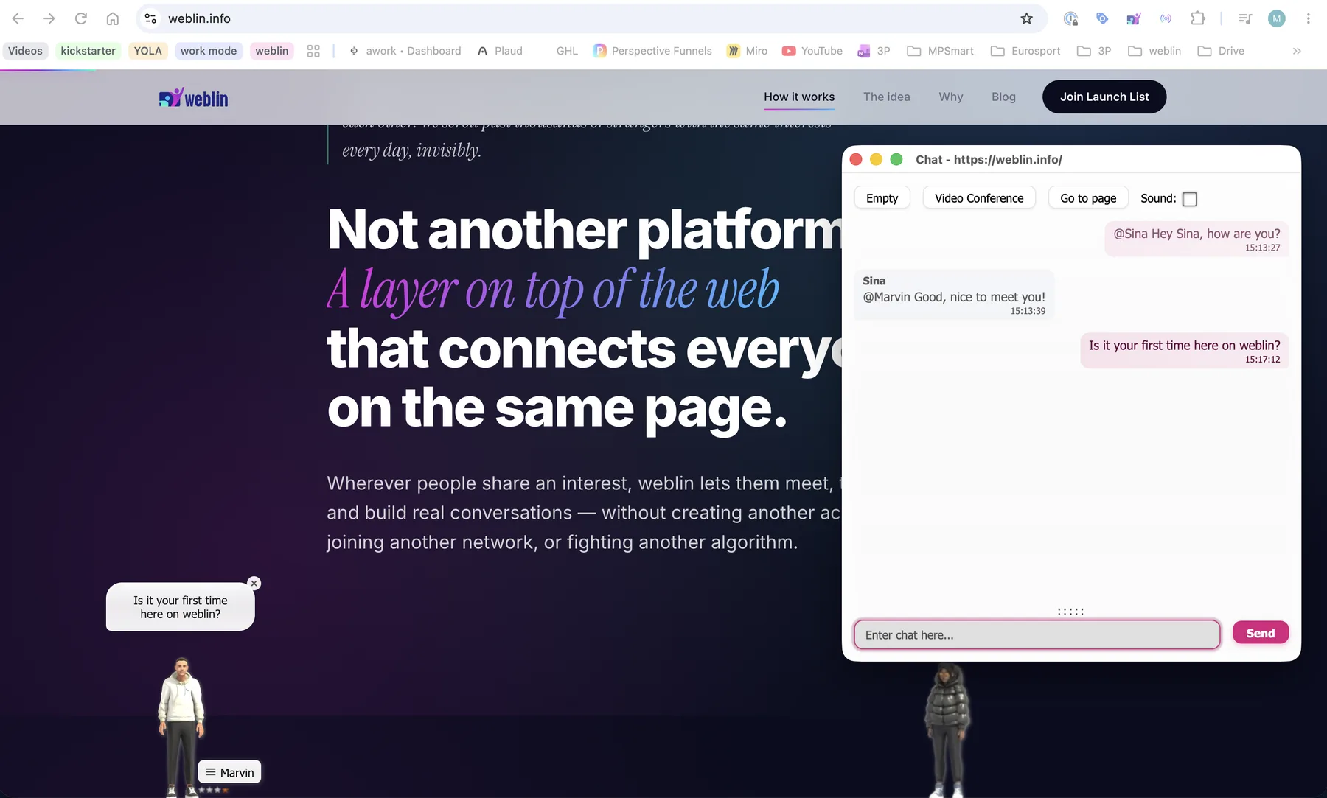Click the Go to page button

[1088, 198]
